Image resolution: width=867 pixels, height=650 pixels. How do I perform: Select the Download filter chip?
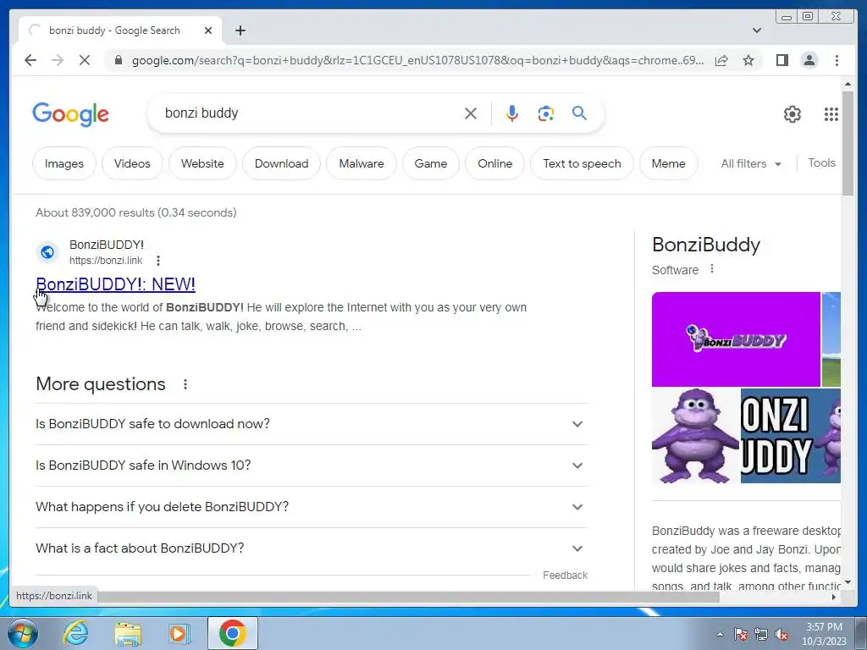[281, 163]
